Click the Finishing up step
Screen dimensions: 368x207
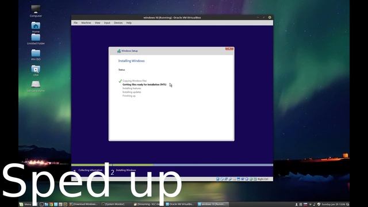129,96
